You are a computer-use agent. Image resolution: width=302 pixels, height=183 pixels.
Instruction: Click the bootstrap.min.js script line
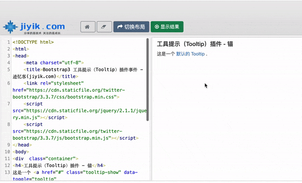(76, 138)
